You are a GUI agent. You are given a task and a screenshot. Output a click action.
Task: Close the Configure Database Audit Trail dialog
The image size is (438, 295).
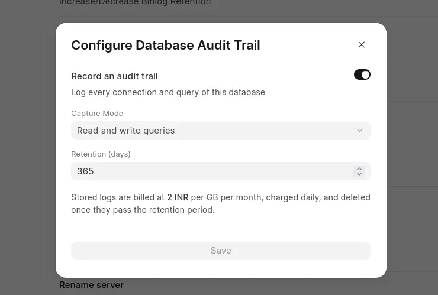(x=361, y=45)
